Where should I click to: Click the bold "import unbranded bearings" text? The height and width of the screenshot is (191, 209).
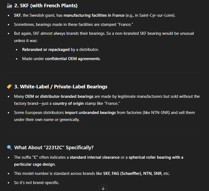click(x=90, y=112)
